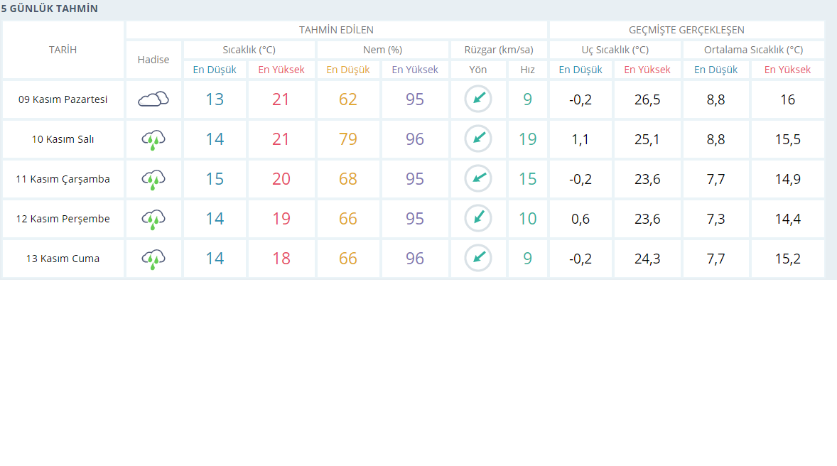
Task: Click the cloudy icon for 09 Kasım Pazartesi
Action: tap(153, 99)
